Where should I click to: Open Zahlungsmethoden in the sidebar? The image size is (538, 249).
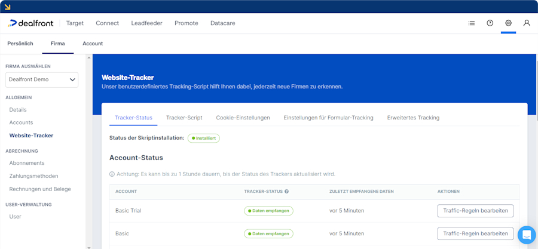[33, 176]
